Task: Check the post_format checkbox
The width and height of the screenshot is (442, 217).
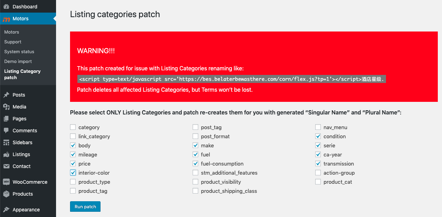Action: coord(195,136)
